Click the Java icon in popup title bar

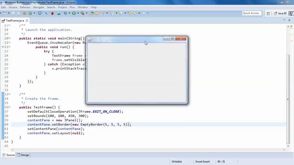point(90,39)
